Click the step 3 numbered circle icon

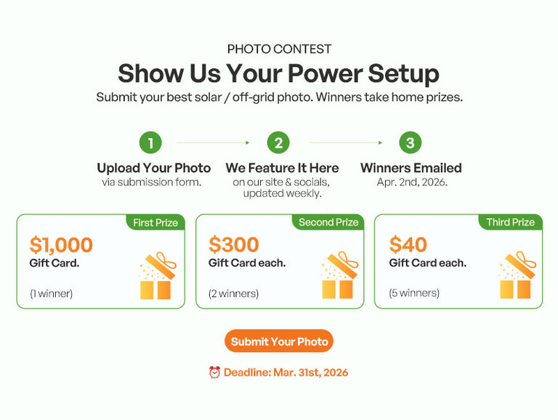411,142
